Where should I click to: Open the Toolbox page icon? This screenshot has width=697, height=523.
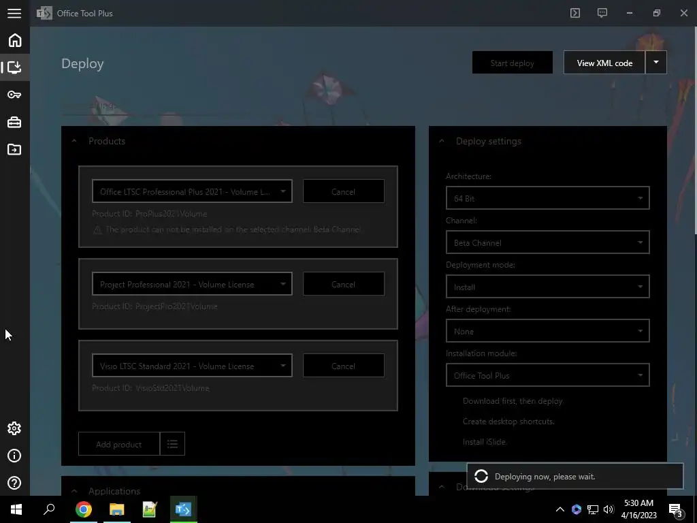(x=14, y=123)
